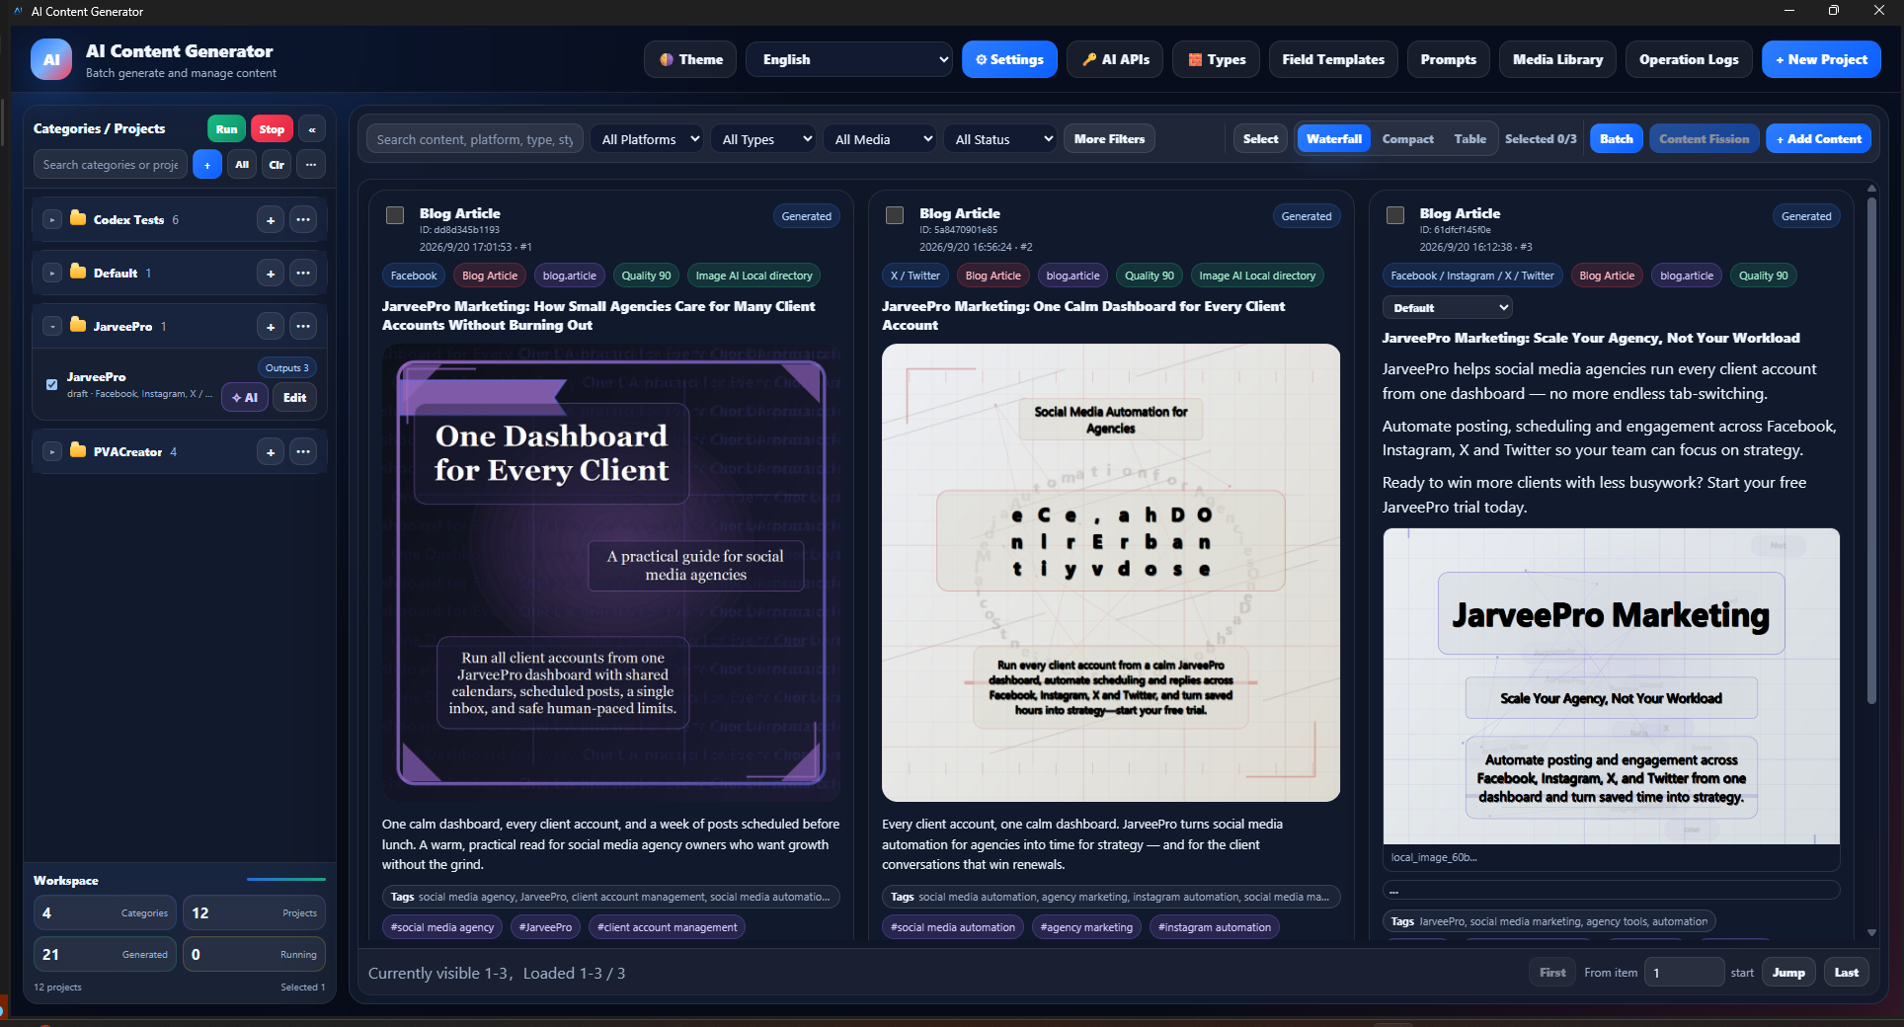The height and width of the screenshot is (1027, 1904).
Task: Open JarveePro folder more menu
Action: [303, 327]
